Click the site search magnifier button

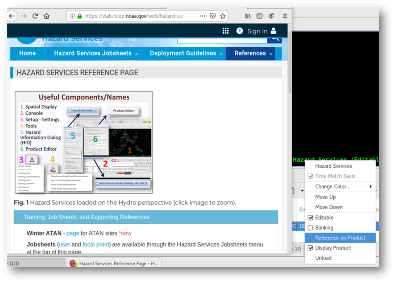(275, 40)
